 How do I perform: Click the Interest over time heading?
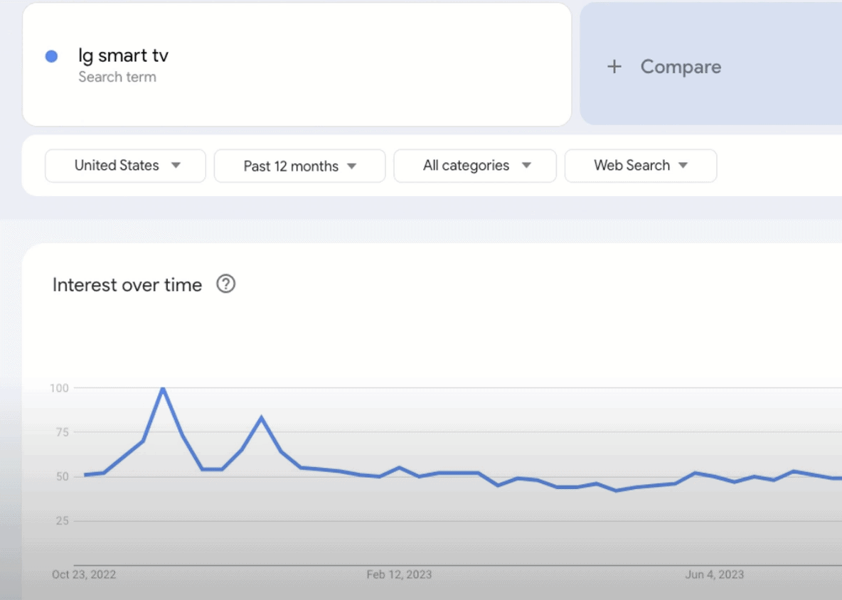pos(127,285)
